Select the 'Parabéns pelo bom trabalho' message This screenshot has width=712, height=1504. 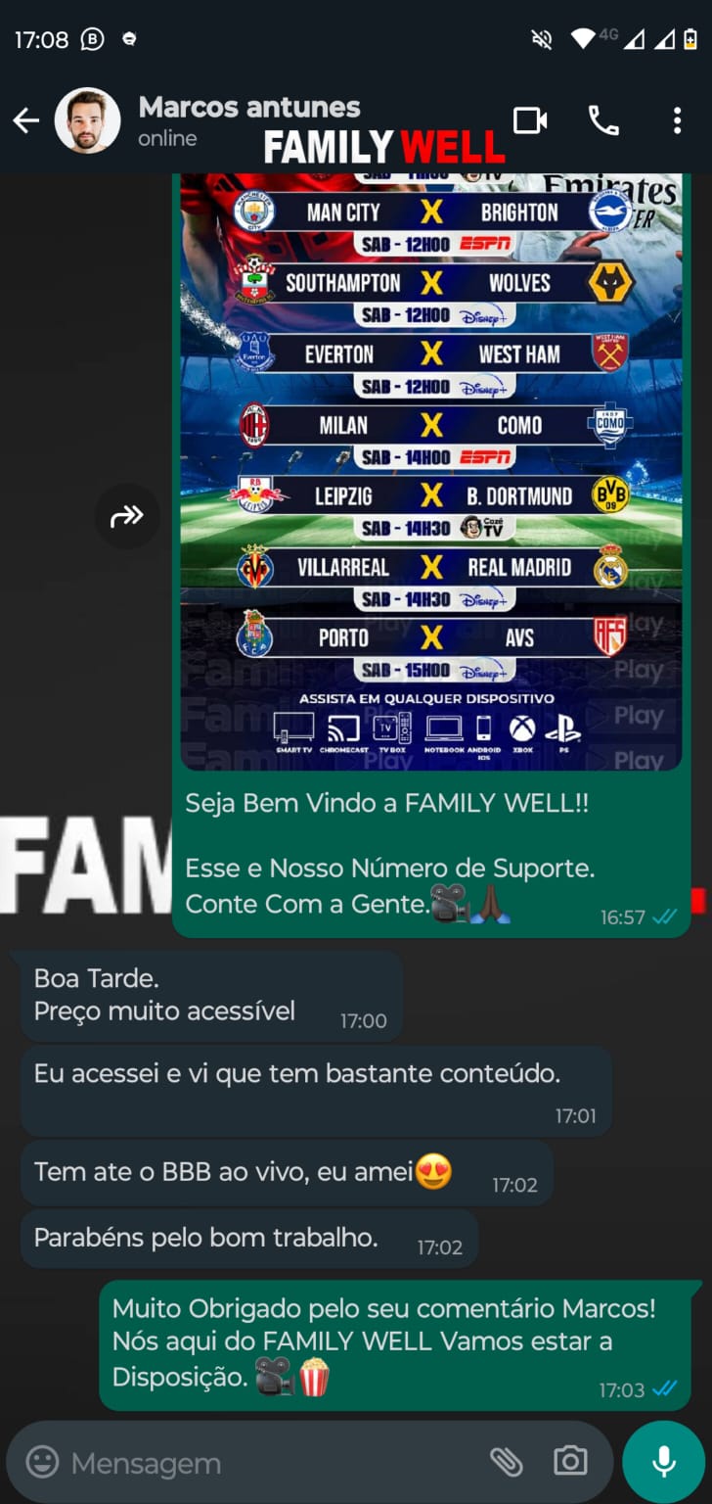(249, 1239)
